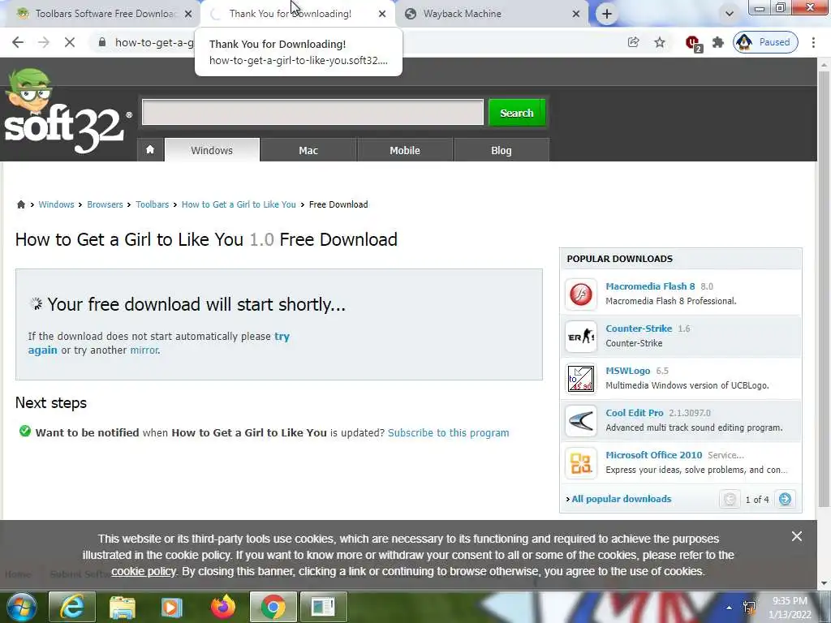Go to next popular downloads page
831x623 pixels.
tap(786, 499)
